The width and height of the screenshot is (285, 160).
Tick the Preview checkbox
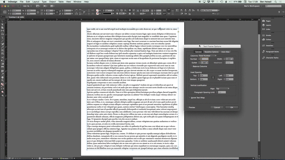click(187, 107)
